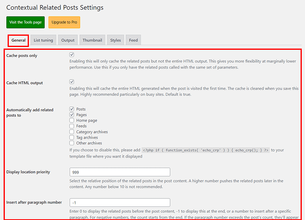Switch to the List tuning tab
Screen dimensions: 305x220
click(43, 40)
